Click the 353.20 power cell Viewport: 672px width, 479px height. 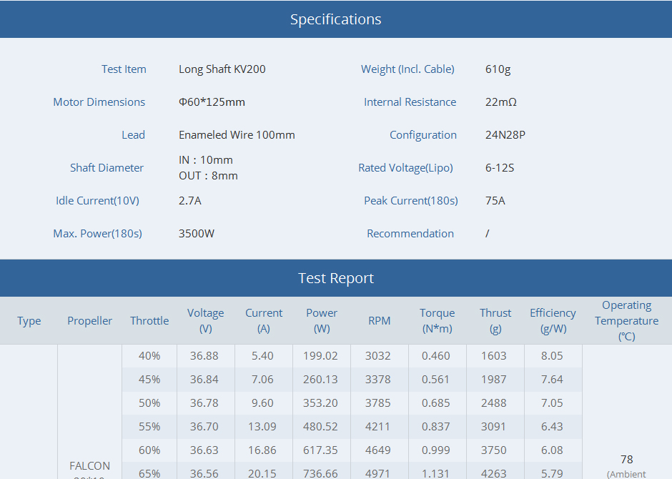(320, 403)
